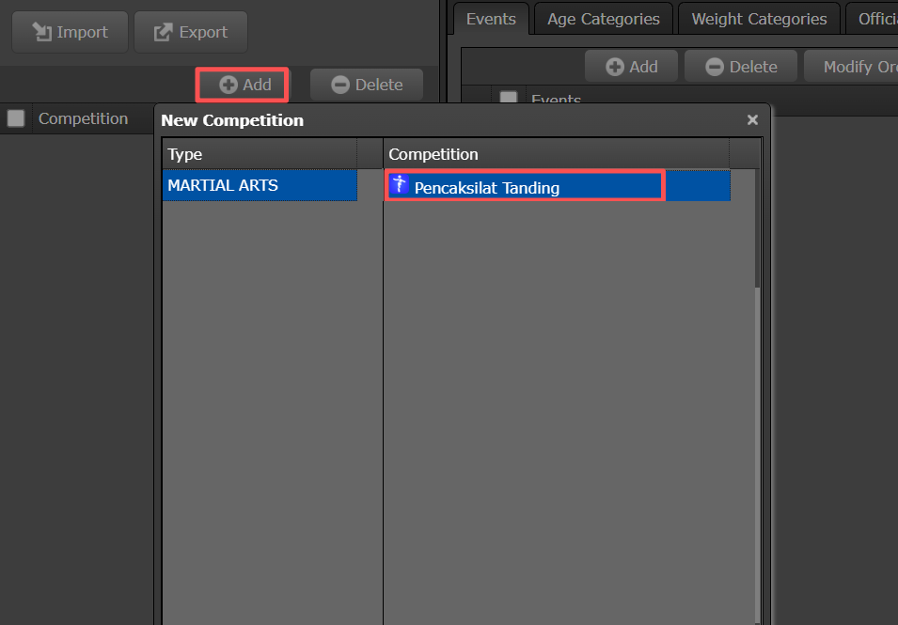Viewport: 898px width, 625px height.
Task: Delete the selected competition in left panel
Action: (x=367, y=85)
